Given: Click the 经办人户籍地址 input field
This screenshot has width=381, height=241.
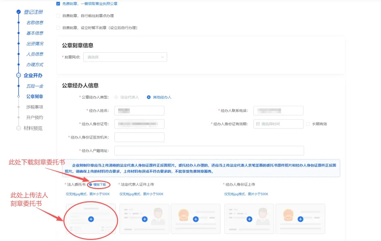Looking at the screenshot, I should [209, 150].
